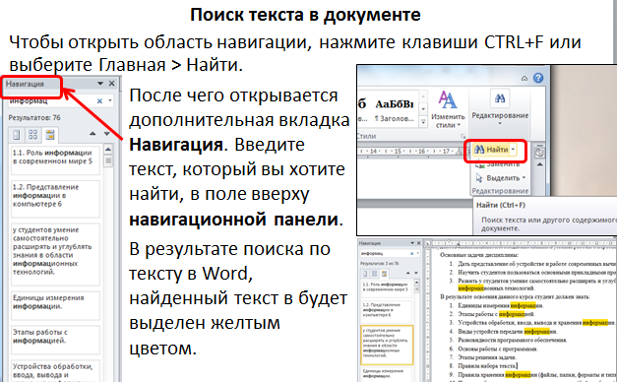Clear the search with blue X in large pane
The width and height of the screenshot is (617, 382).
pos(99,101)
